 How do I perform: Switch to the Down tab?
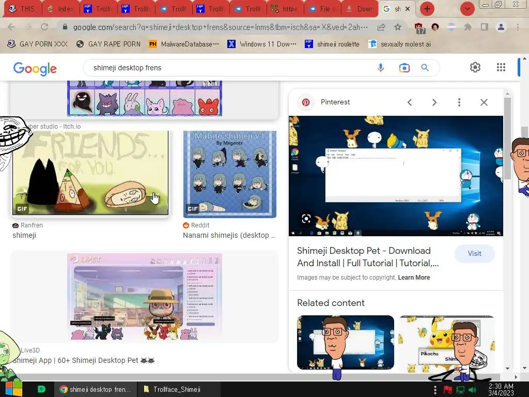point(360,9)
